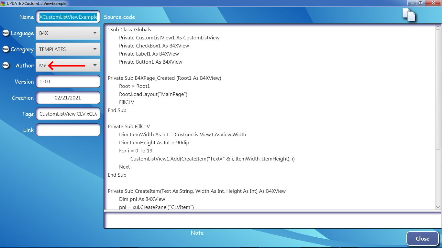Click the Creation date field 02/21/2021

pyautogui.click(x=68, y=98)
